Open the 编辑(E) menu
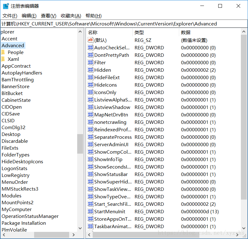 (x=29, y=16)
